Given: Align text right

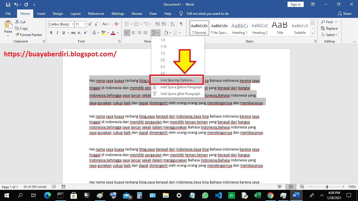Looking at the screenshot, I should tap(139, 33).
